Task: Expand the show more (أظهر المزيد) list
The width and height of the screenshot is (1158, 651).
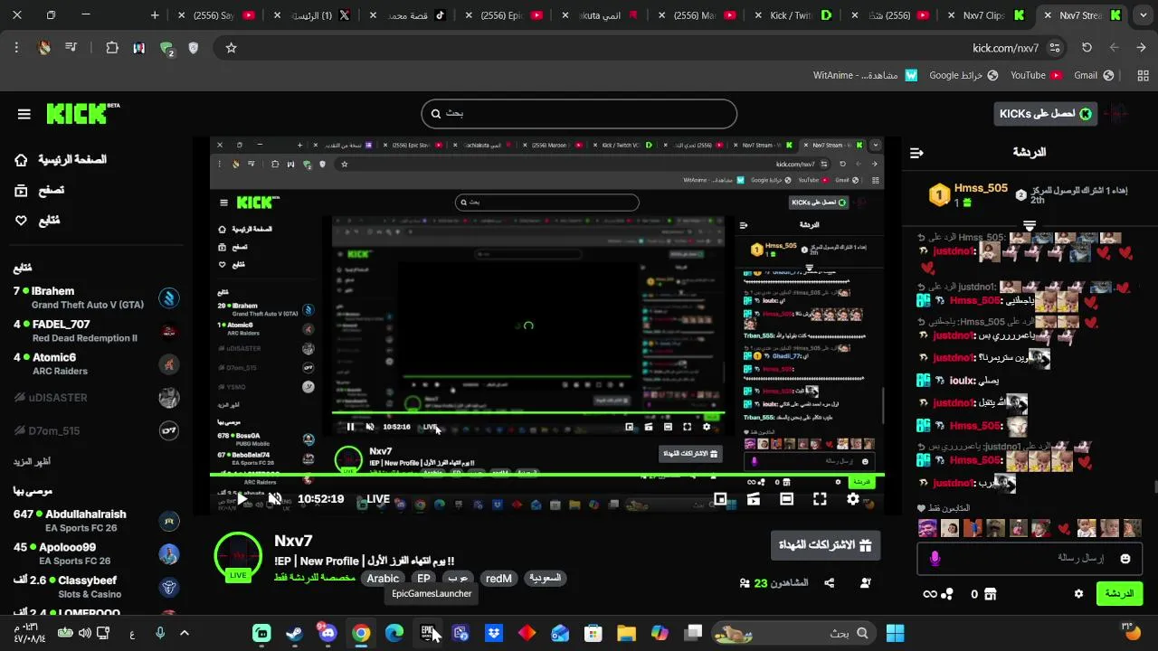Action: [32, 461]
